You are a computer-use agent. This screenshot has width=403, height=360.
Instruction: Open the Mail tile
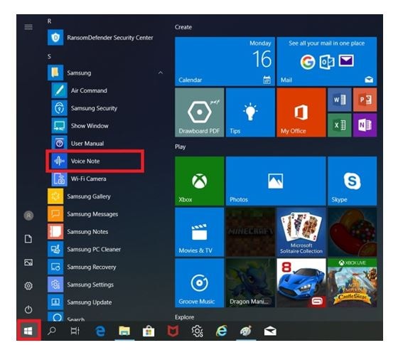point(327,61)
